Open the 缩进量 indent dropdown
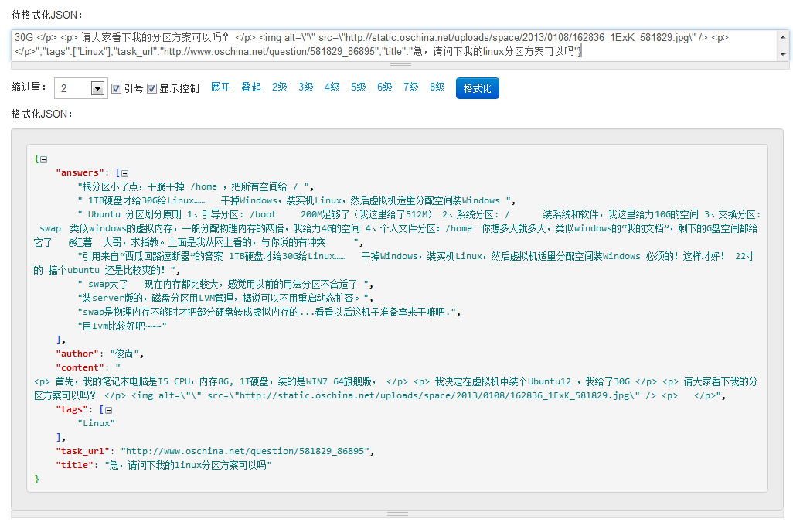The image size is (793, 526). (x=97, y=89)
